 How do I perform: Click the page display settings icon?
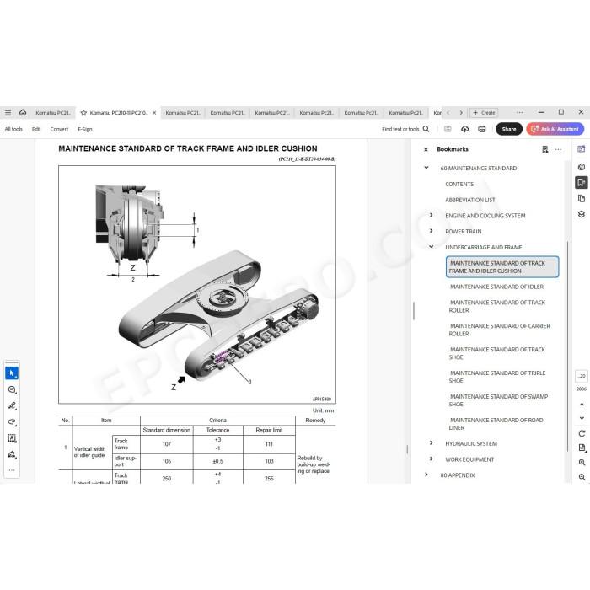582,448
